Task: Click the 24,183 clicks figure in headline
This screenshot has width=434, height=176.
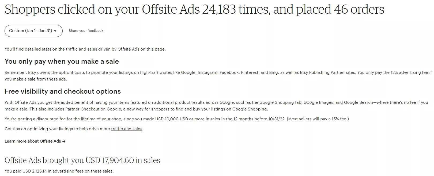Action: [219, 10]
